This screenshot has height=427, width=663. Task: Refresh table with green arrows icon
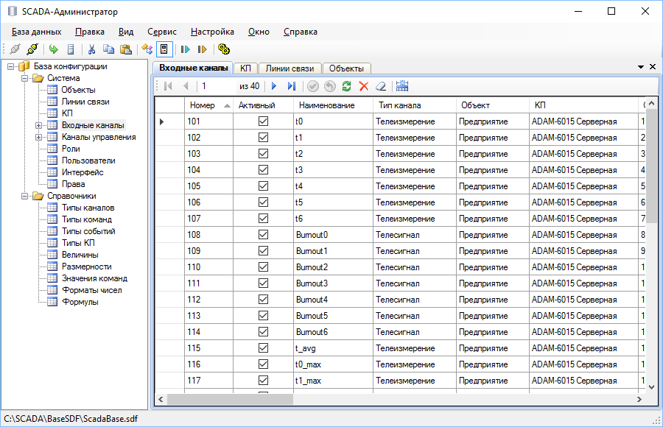click(x=347, y=86)
